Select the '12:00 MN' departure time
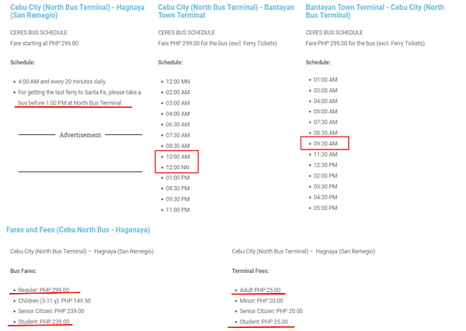The height and width of the screenshot is (331, 466). coord(178,81)
